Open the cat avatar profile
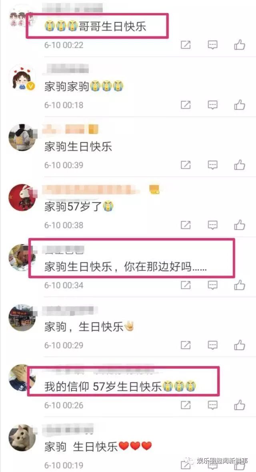This screenshot has width=256, height=472. pyautogui.click(x=22, y=438)
